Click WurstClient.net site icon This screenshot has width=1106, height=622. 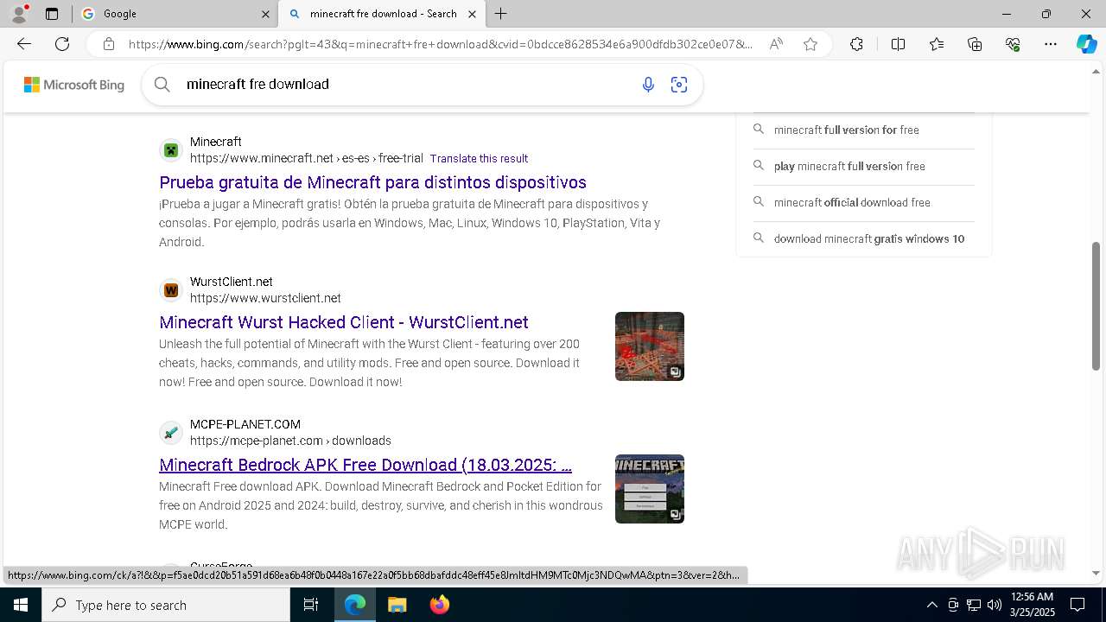[x=171, y=290]
